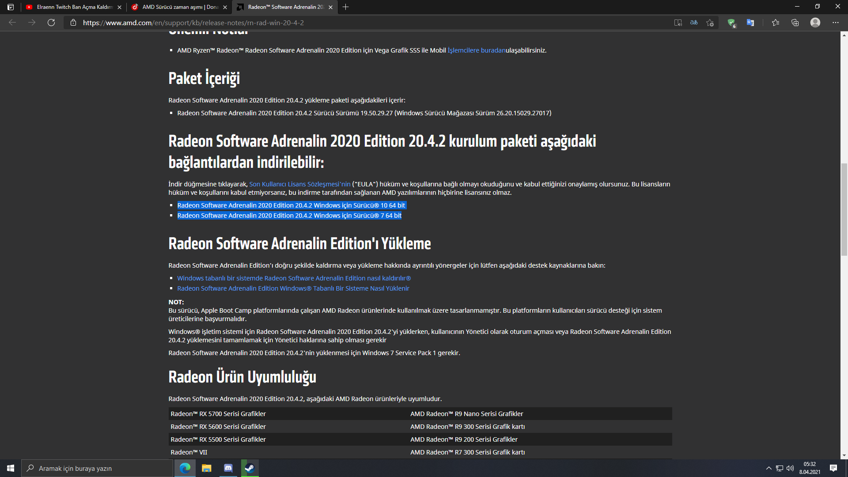Screen dimensions: 848x477
Task: Reload the current page
Action: [x=51, y=23]
